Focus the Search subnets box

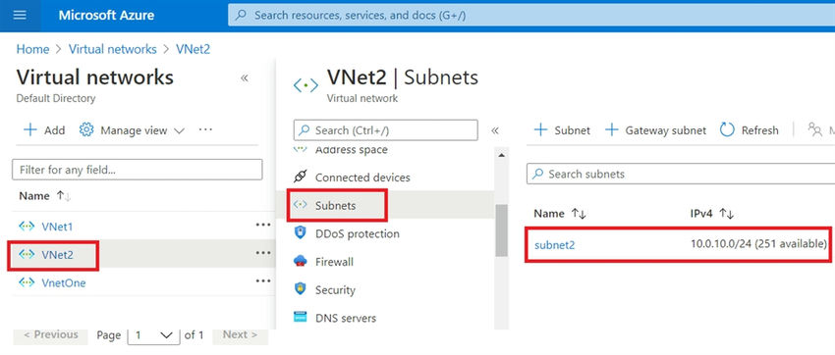(x=681, y=174)
